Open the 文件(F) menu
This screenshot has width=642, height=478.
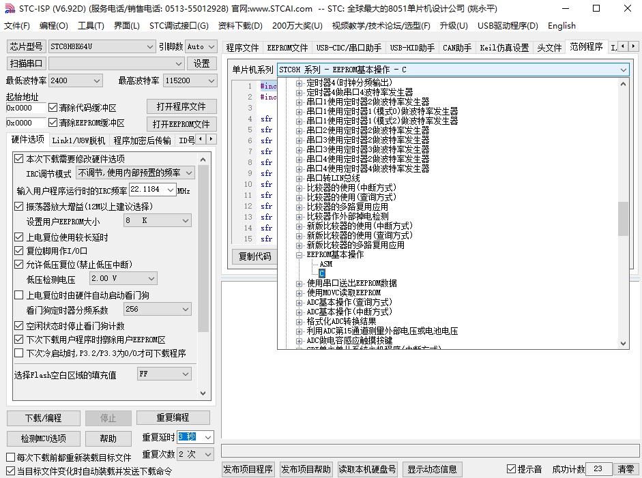click(17, 26)
